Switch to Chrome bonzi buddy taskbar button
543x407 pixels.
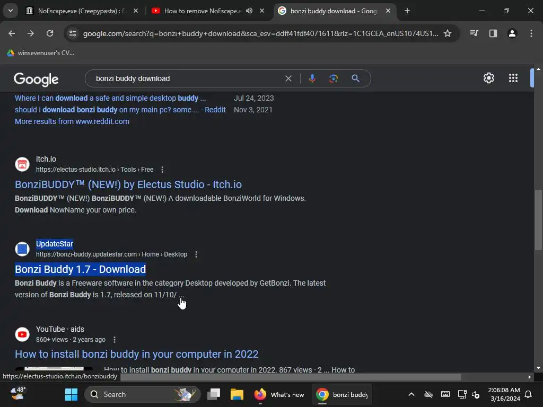pyautogui.click(x=342, y=394)
